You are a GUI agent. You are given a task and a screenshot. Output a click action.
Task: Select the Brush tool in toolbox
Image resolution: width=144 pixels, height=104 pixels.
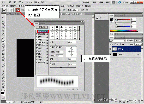point(3,41)
